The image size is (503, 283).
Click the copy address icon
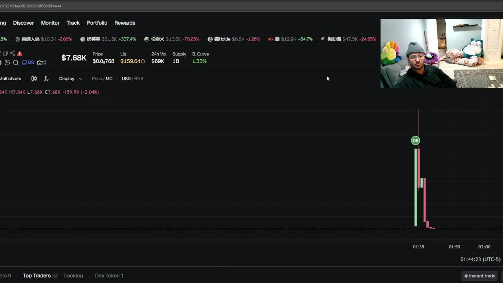click(6, 53)
